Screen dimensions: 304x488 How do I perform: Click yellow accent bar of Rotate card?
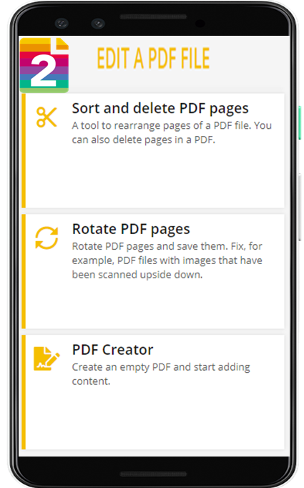(24, 271)
